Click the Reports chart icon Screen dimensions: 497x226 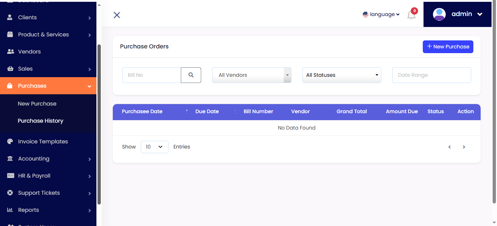click(x=10, y=210)
